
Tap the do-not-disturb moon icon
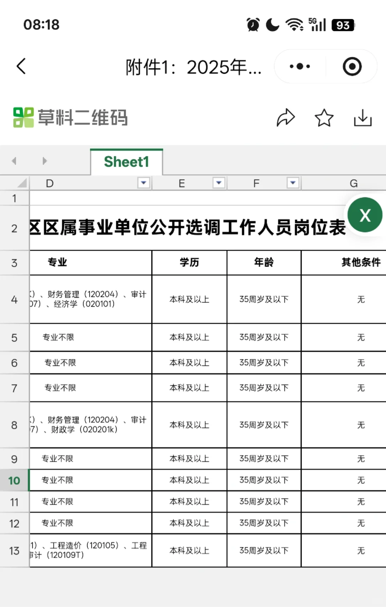[x=273, y=25]
